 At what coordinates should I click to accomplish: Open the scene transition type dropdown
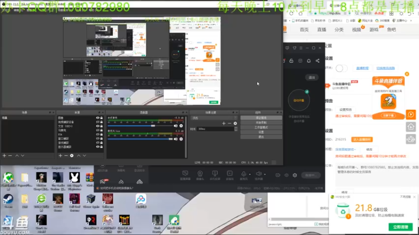214,118
